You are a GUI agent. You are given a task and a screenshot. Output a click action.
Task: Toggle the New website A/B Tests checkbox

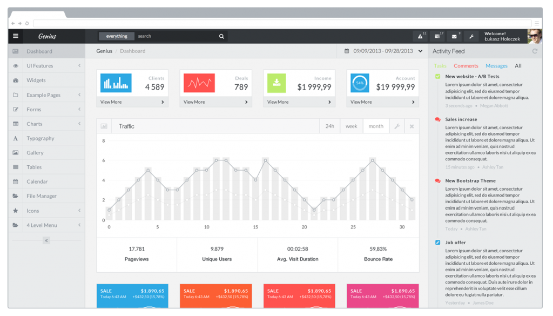(x=438, y=77)
